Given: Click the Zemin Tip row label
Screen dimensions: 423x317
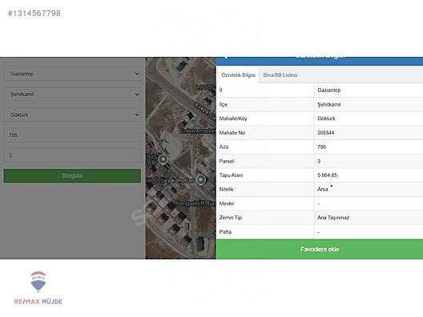Looking at the screenshot, I should (x=230, y=218).
